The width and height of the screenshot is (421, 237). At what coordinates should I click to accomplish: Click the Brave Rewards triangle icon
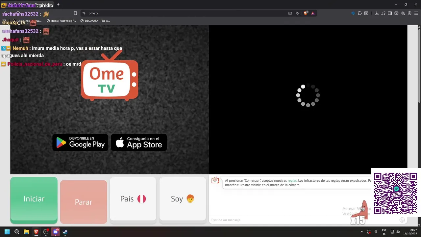click(x=312, y=13)
